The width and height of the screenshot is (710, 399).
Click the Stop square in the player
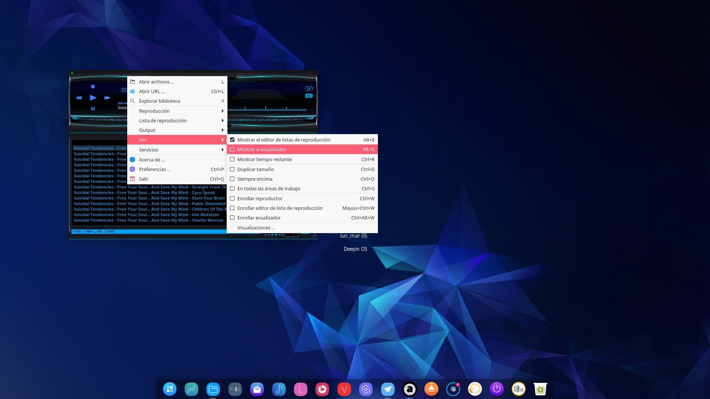click(93, 86)
